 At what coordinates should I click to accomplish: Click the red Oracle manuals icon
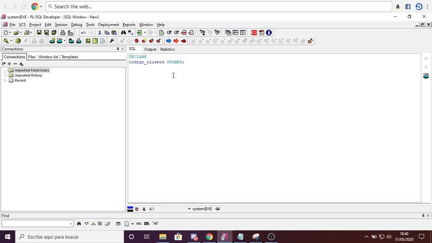pos(254,33)
